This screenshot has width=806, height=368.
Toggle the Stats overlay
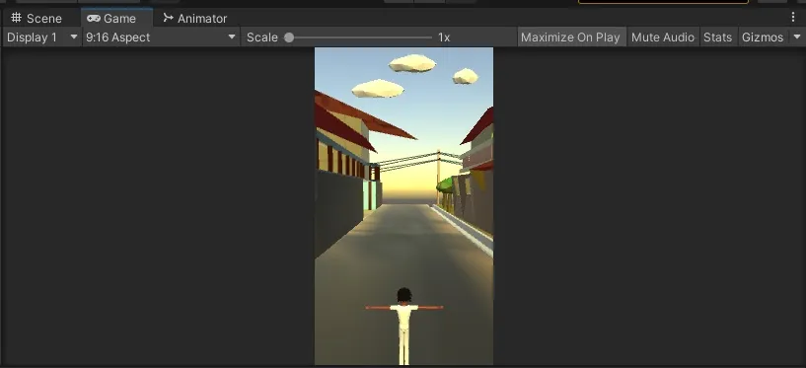[717, 37]
